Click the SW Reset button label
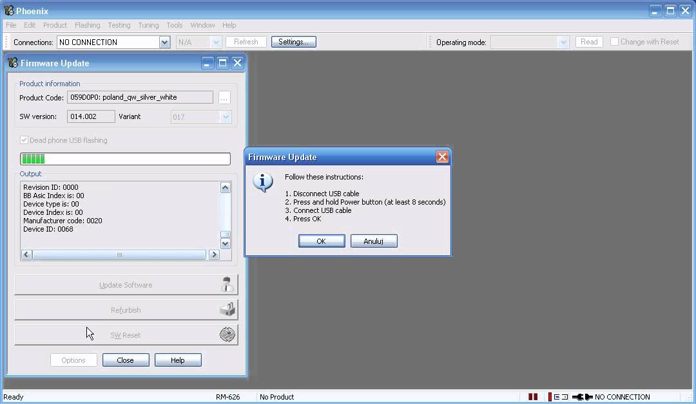The height and width of the screenshot is (404, 696). point(125,335)
